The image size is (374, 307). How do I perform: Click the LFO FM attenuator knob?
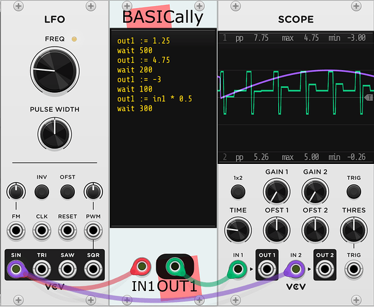point(16,191)
